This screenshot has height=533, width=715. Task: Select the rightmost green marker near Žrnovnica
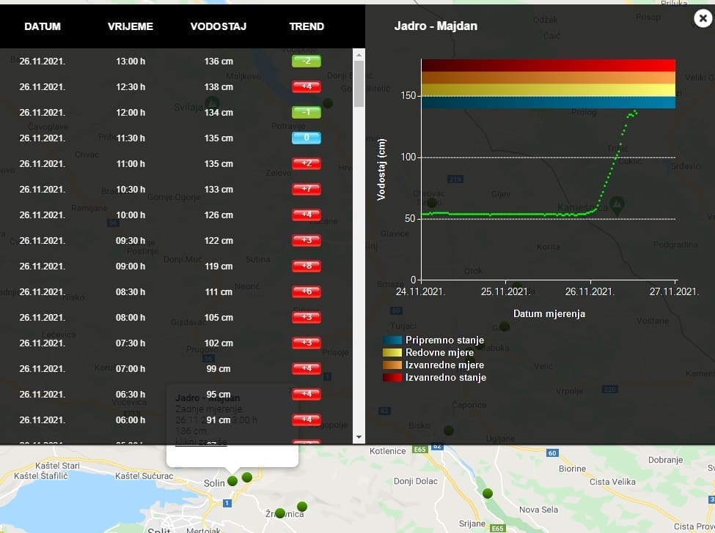[x=301, y=506]
